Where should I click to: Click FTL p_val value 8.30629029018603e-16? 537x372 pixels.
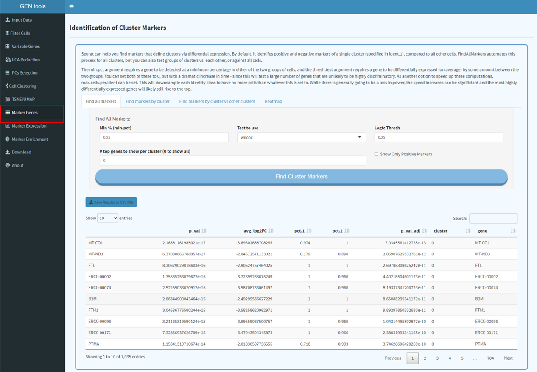(184, 265)
